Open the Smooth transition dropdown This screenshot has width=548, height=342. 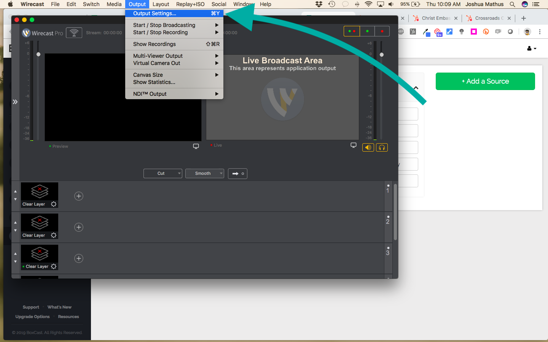click(205, 174)
